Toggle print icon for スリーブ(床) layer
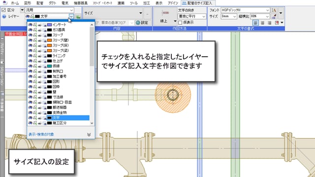The width and height of the screenshot is (315, 177). click(x=40, y=45)
